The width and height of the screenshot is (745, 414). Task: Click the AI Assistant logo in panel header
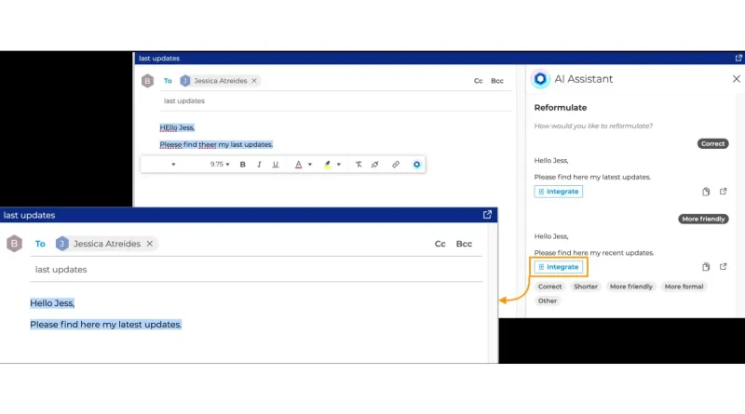(540, 79)
